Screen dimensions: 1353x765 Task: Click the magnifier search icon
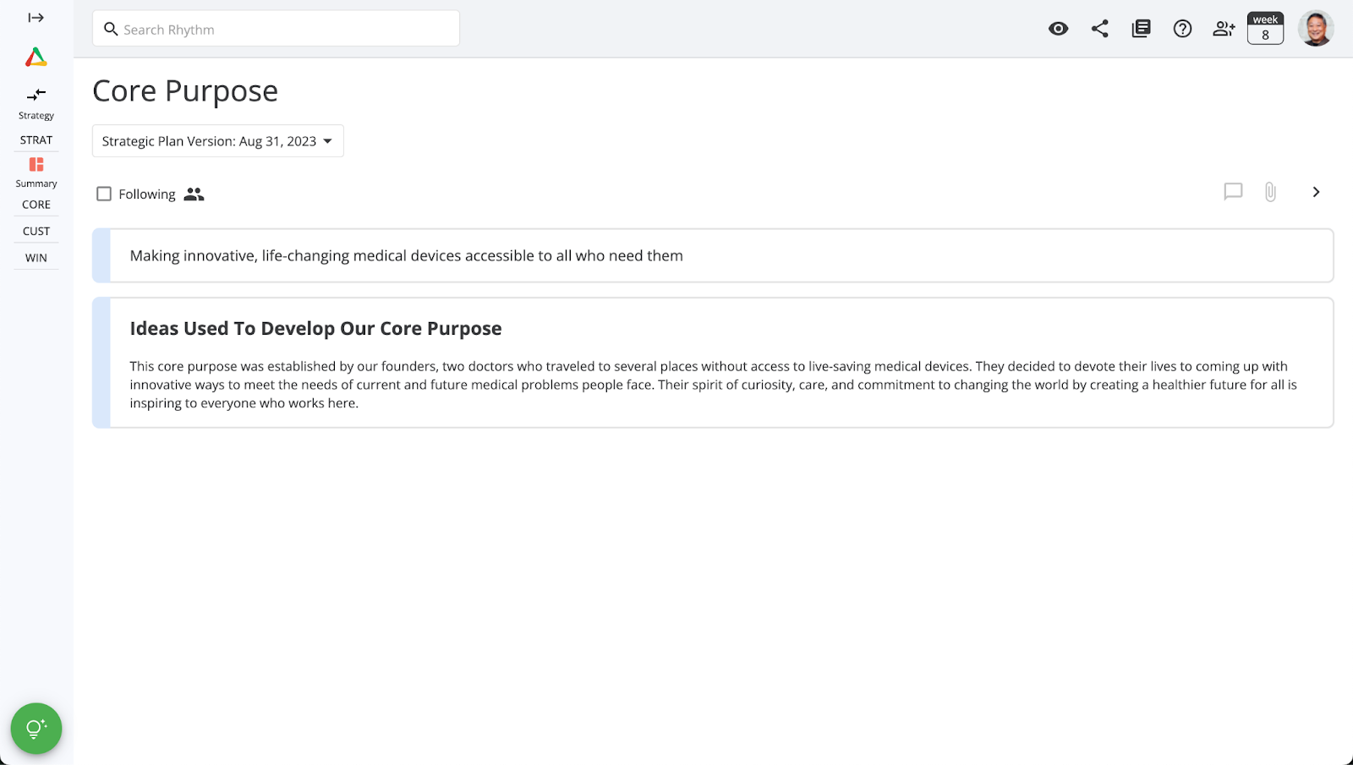coord(111,30)
